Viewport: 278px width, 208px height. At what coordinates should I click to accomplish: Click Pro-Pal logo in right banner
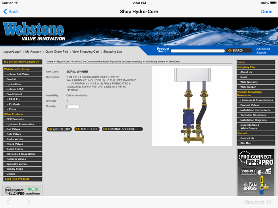coord(248,172)
